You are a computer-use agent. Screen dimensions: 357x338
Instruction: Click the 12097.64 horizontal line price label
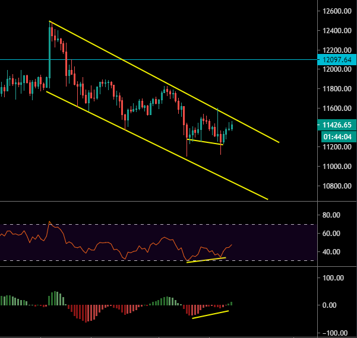pyautogui.click(x=337, y=60)
